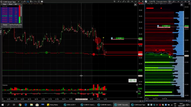This screenshot has width=191, height=107.
Task: Click the CLN9 instrument search magnifier in right window
Action: (154, 1)
